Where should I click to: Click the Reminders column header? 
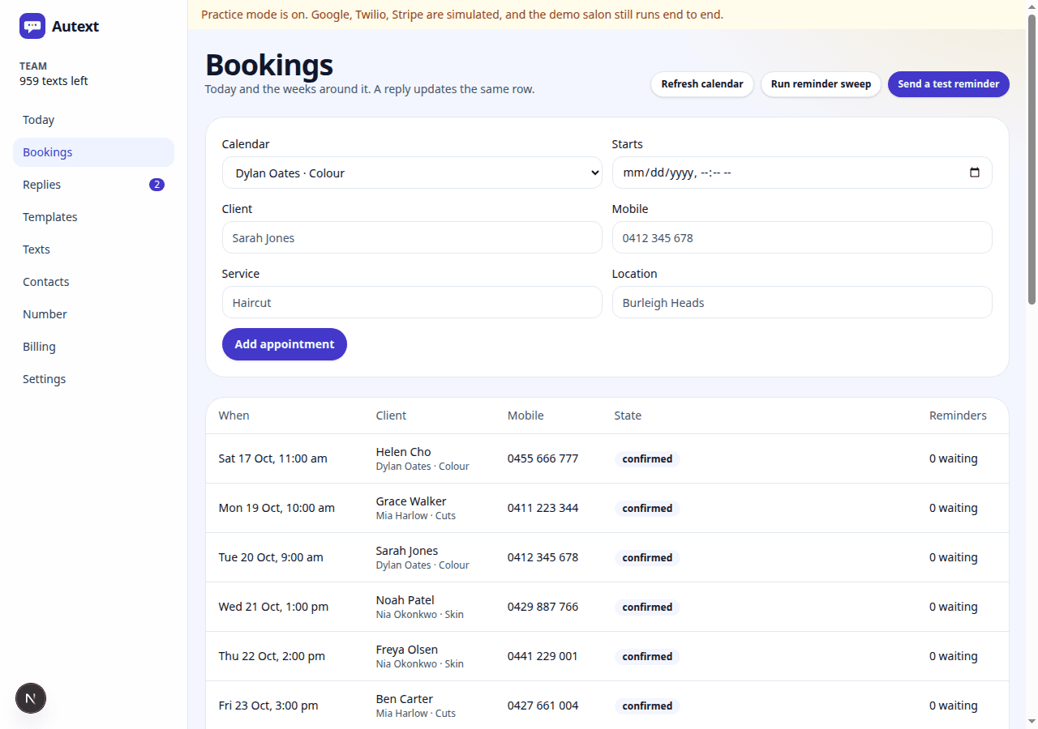958,416
